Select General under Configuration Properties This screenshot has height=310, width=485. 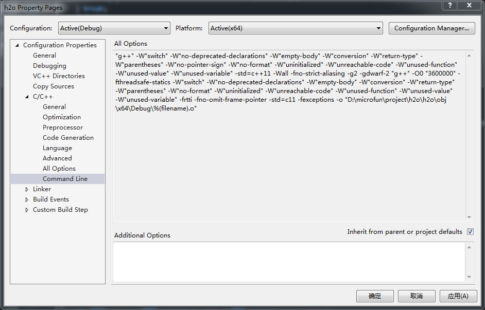pos(45,56)
